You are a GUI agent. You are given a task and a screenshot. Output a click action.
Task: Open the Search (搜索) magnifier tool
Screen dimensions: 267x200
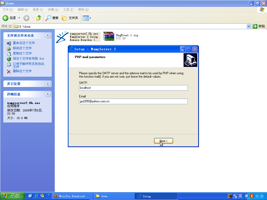52,18
